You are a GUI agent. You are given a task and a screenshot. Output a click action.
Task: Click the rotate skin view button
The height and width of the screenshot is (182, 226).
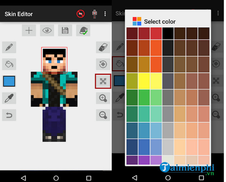click(103, 64)
